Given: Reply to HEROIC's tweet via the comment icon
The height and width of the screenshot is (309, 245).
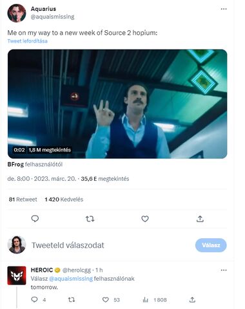Looking at the screenshot, I should [x=34, y=299].
